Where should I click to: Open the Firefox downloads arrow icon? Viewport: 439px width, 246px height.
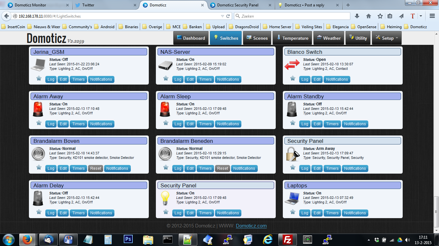(357, 16)
